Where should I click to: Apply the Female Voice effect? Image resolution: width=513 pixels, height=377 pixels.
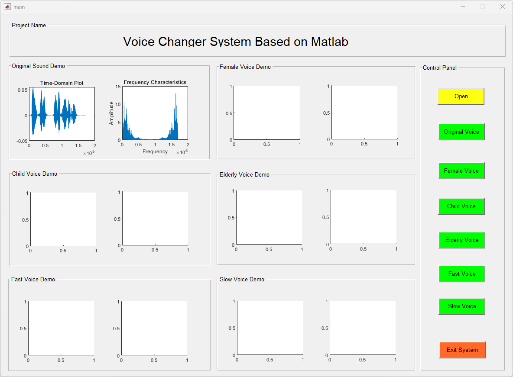pos(461,171)
